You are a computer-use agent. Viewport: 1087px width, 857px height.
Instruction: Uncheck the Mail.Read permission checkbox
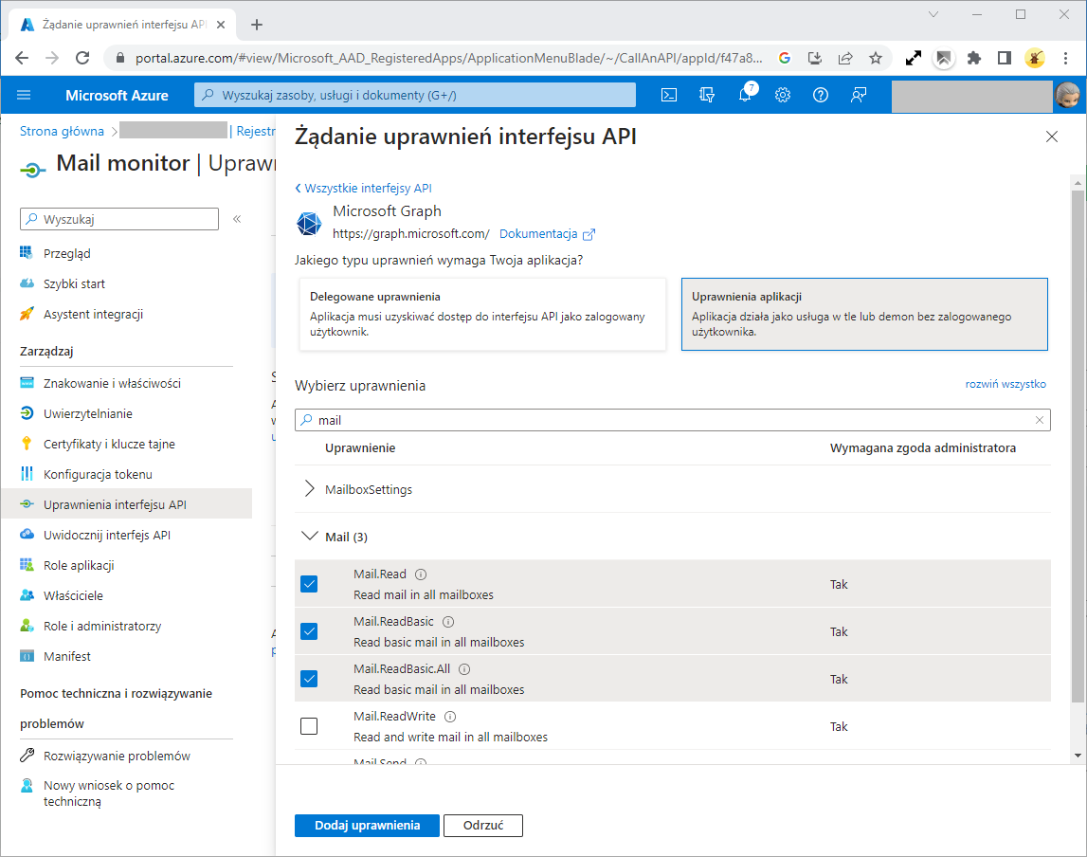click(309, 584)
